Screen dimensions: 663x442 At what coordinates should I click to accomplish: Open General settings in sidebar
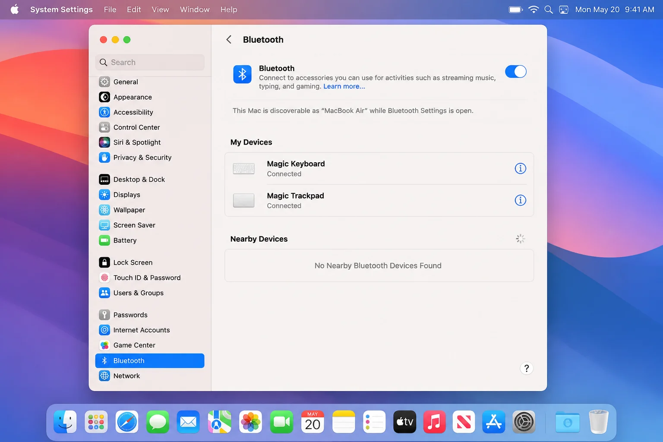150,82
